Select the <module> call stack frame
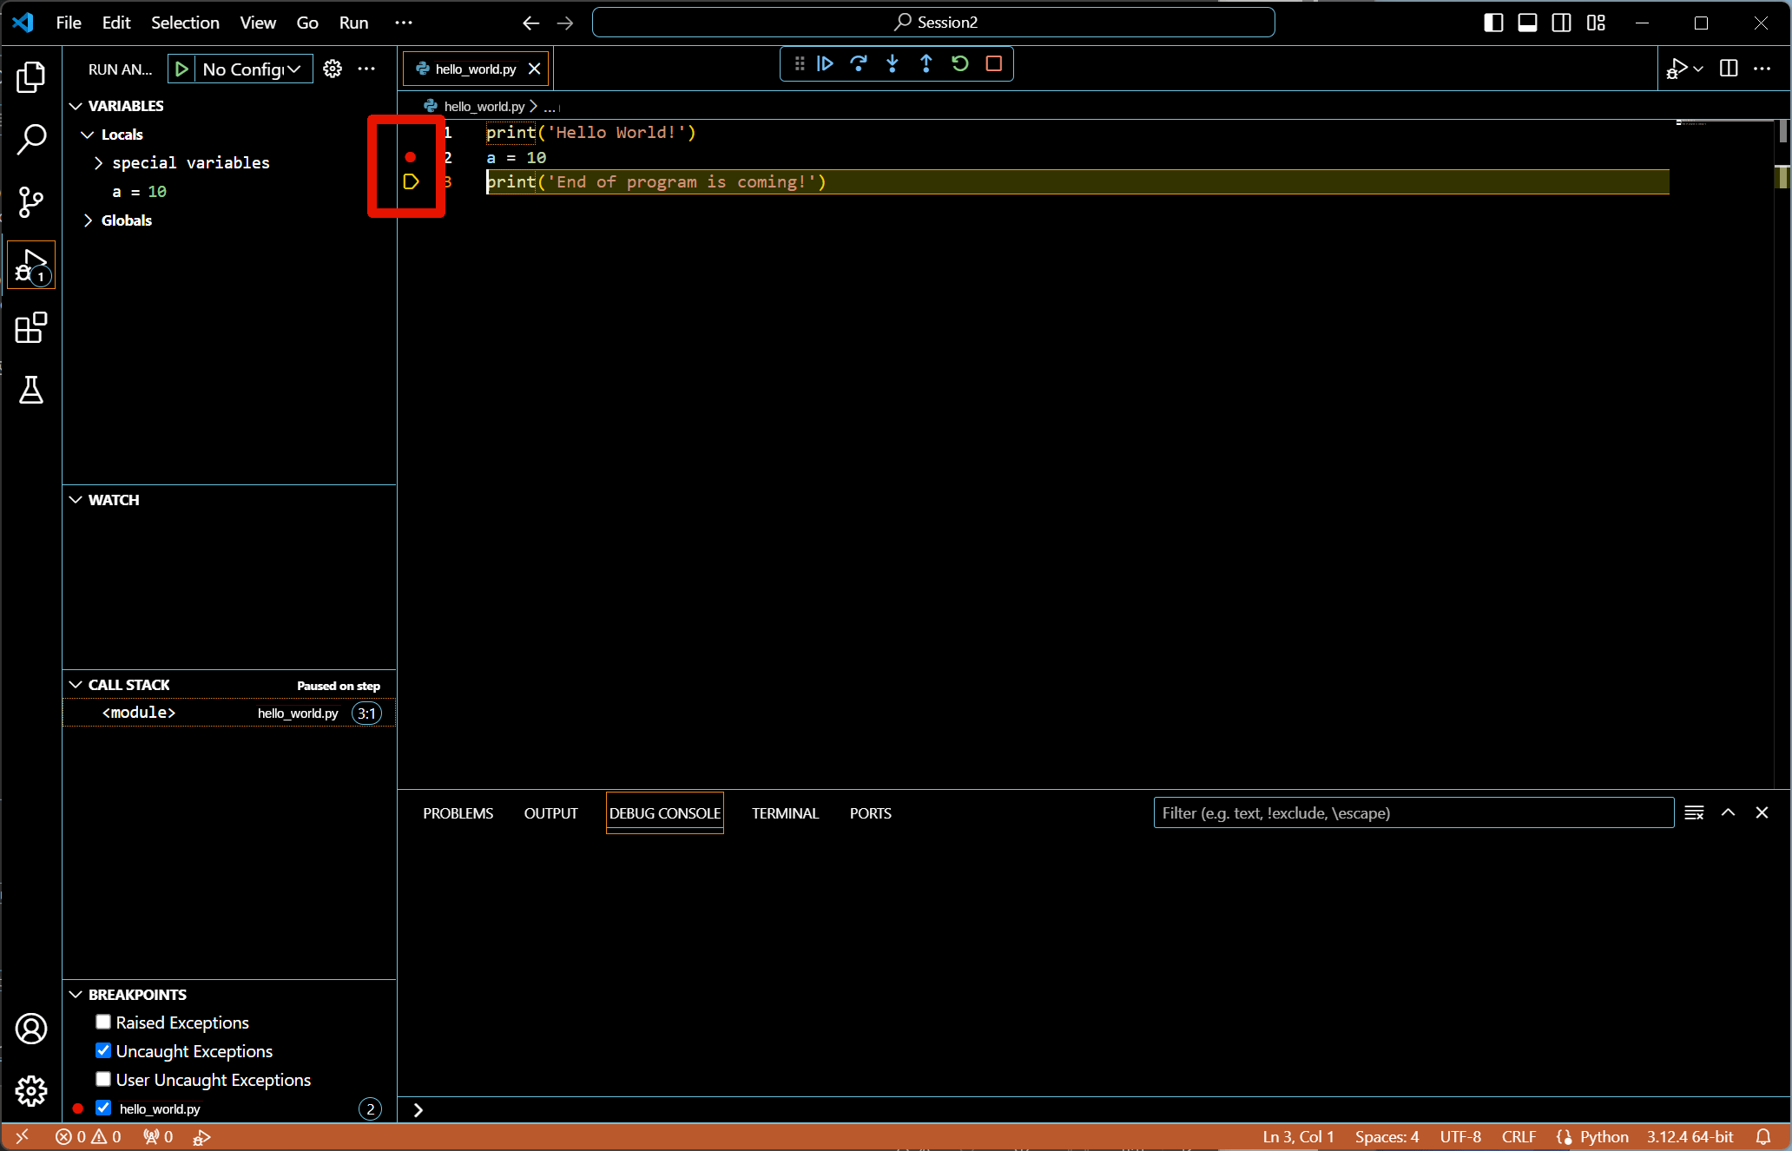 (139, 713)
